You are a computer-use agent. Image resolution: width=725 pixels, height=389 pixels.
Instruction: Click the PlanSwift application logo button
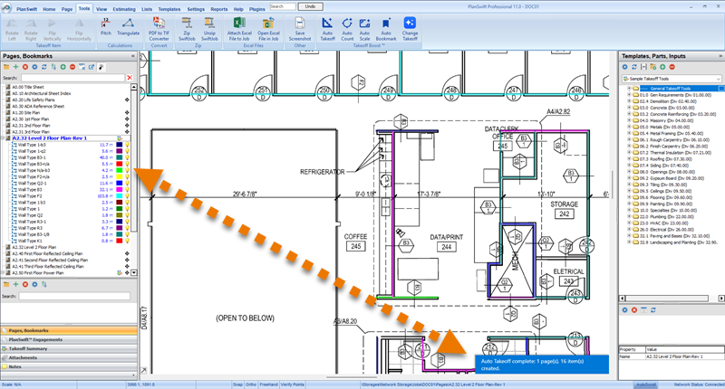[x=6, y=8]
